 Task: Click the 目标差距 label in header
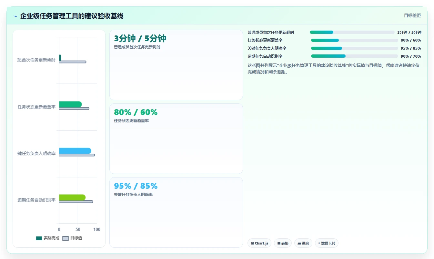point(412,15)
